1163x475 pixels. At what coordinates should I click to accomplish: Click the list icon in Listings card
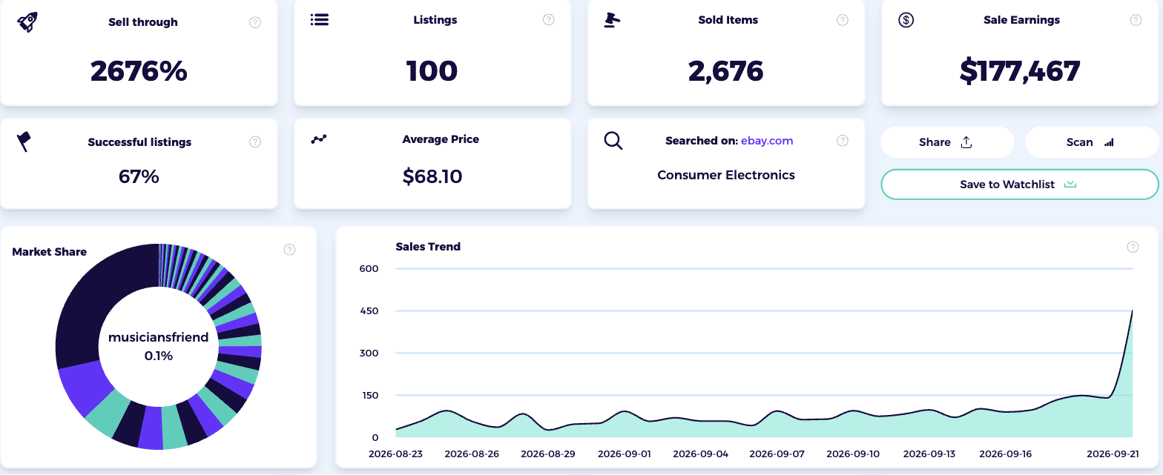(x=320, y=19)
